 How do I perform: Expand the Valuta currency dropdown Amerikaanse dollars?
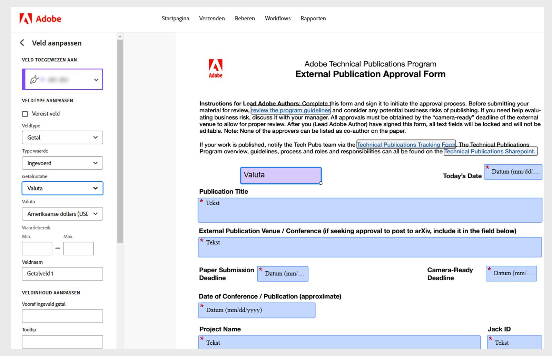pyautogui.click(x=62, y=214)
